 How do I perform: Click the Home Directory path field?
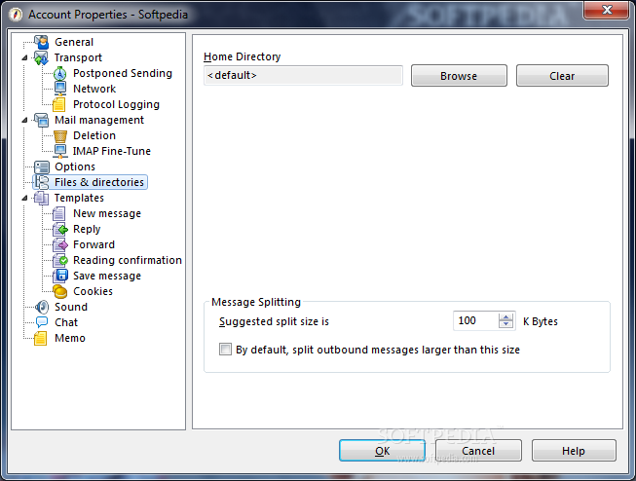(304, 75)
